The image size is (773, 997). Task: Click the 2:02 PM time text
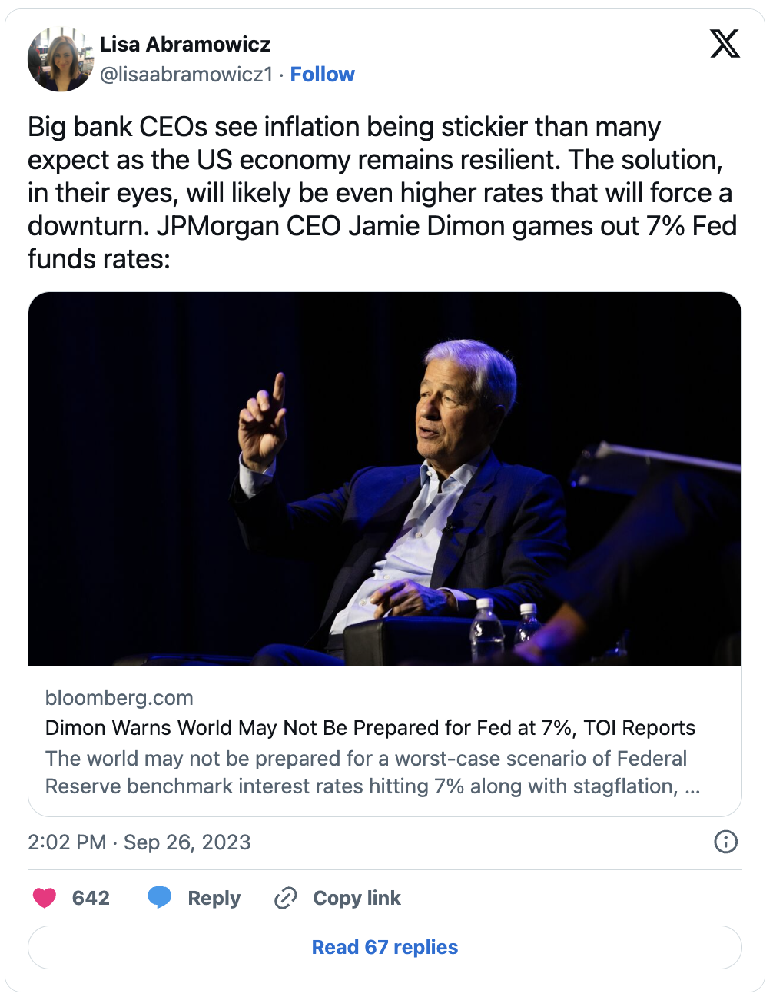[67, 842]
